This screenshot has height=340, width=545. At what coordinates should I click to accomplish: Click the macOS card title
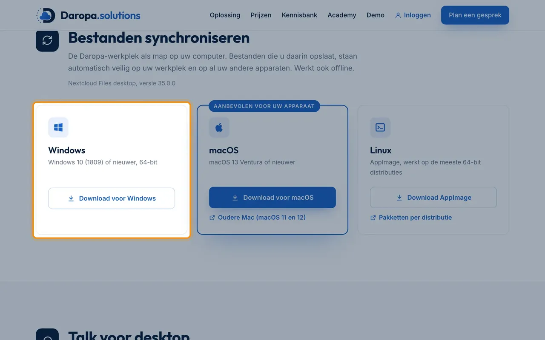tap(224, 150)
